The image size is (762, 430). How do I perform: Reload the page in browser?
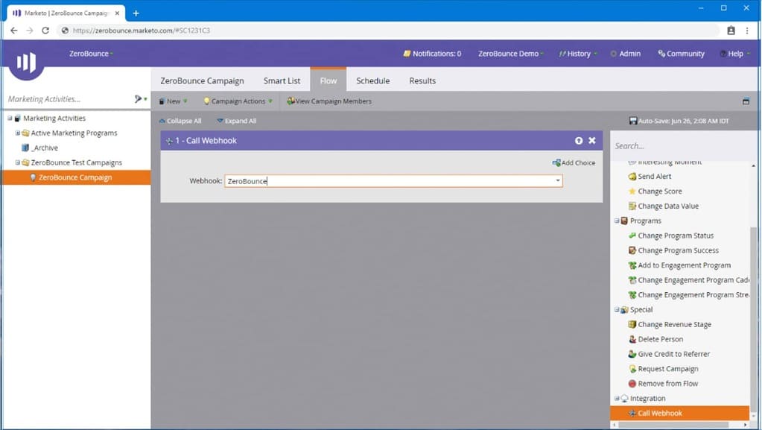pyautogui.click(x=45, y=30)
